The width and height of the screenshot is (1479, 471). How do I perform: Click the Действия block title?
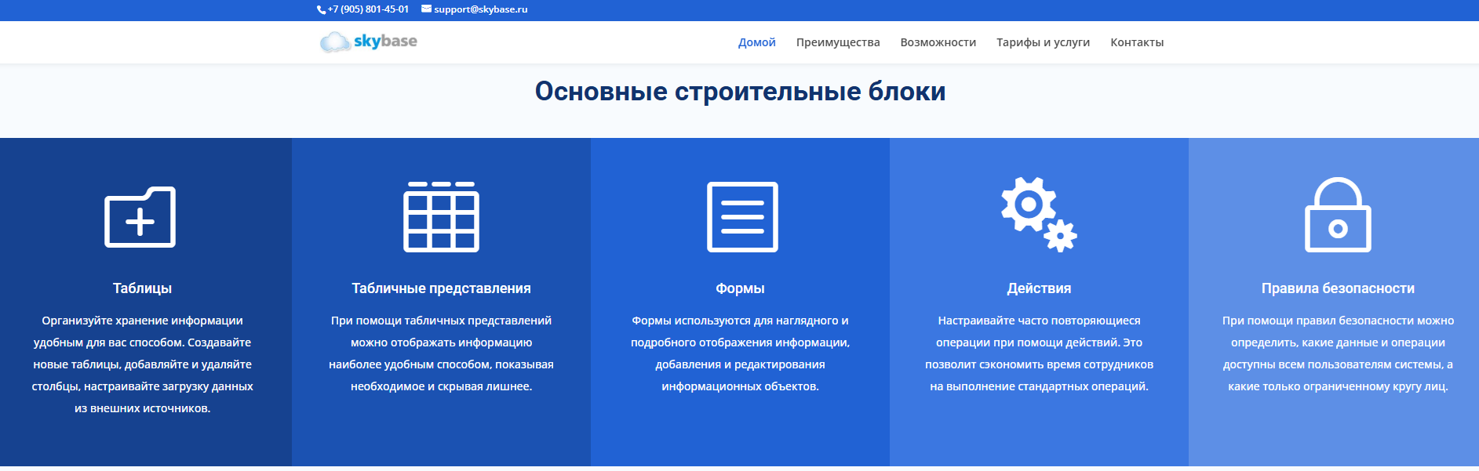(1039, 288)
